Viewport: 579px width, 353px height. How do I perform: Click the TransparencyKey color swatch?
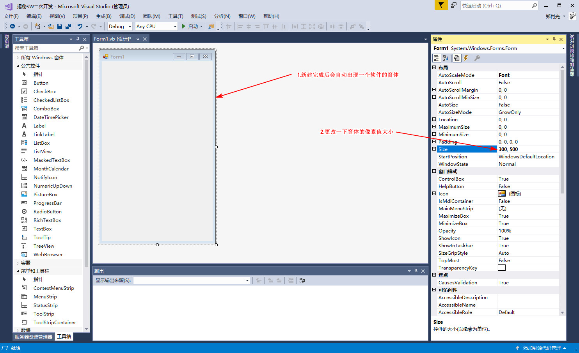502,268
